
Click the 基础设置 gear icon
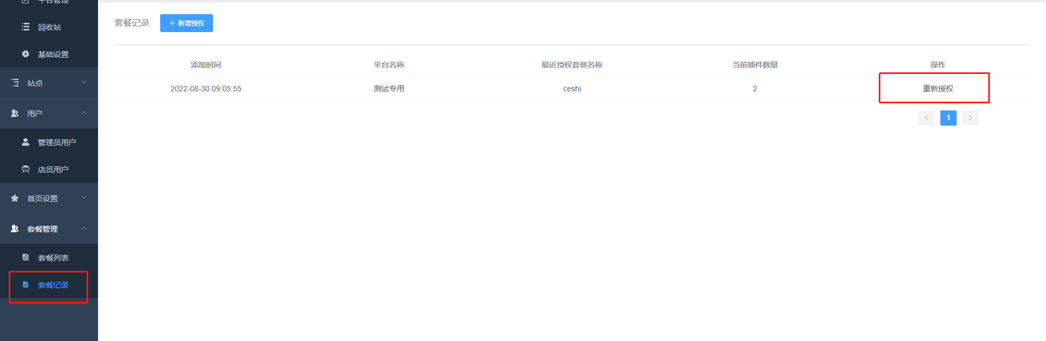[26, 54]
